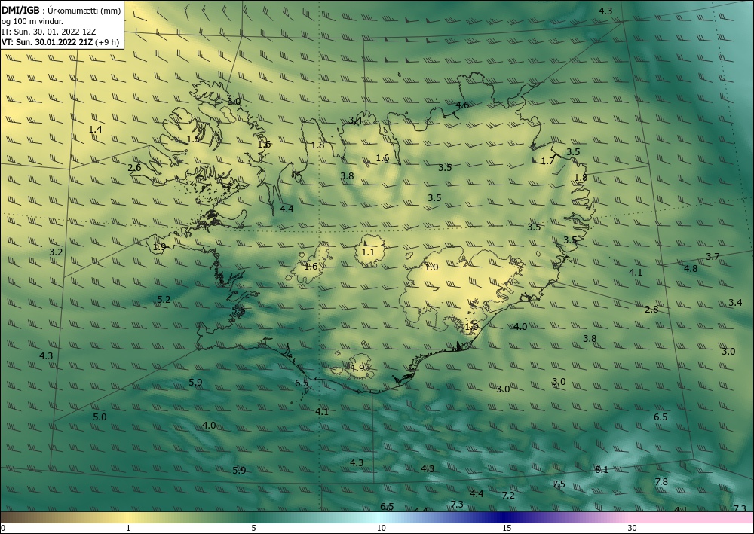Click the 3.7 value on the map
Viewport: 754px width, 534px height.
click(713, 257)
